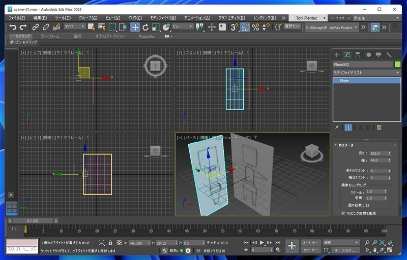Viewport: 407px width, 260px height.
Task: Click frame 50 on the timeline
Action: pos(205,230)
